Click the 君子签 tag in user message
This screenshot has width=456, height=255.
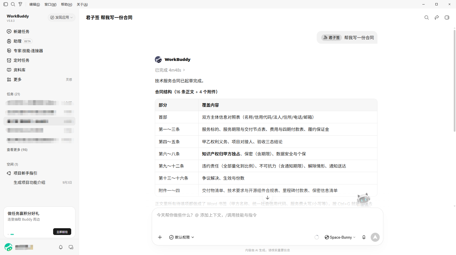tap(332, 38)
